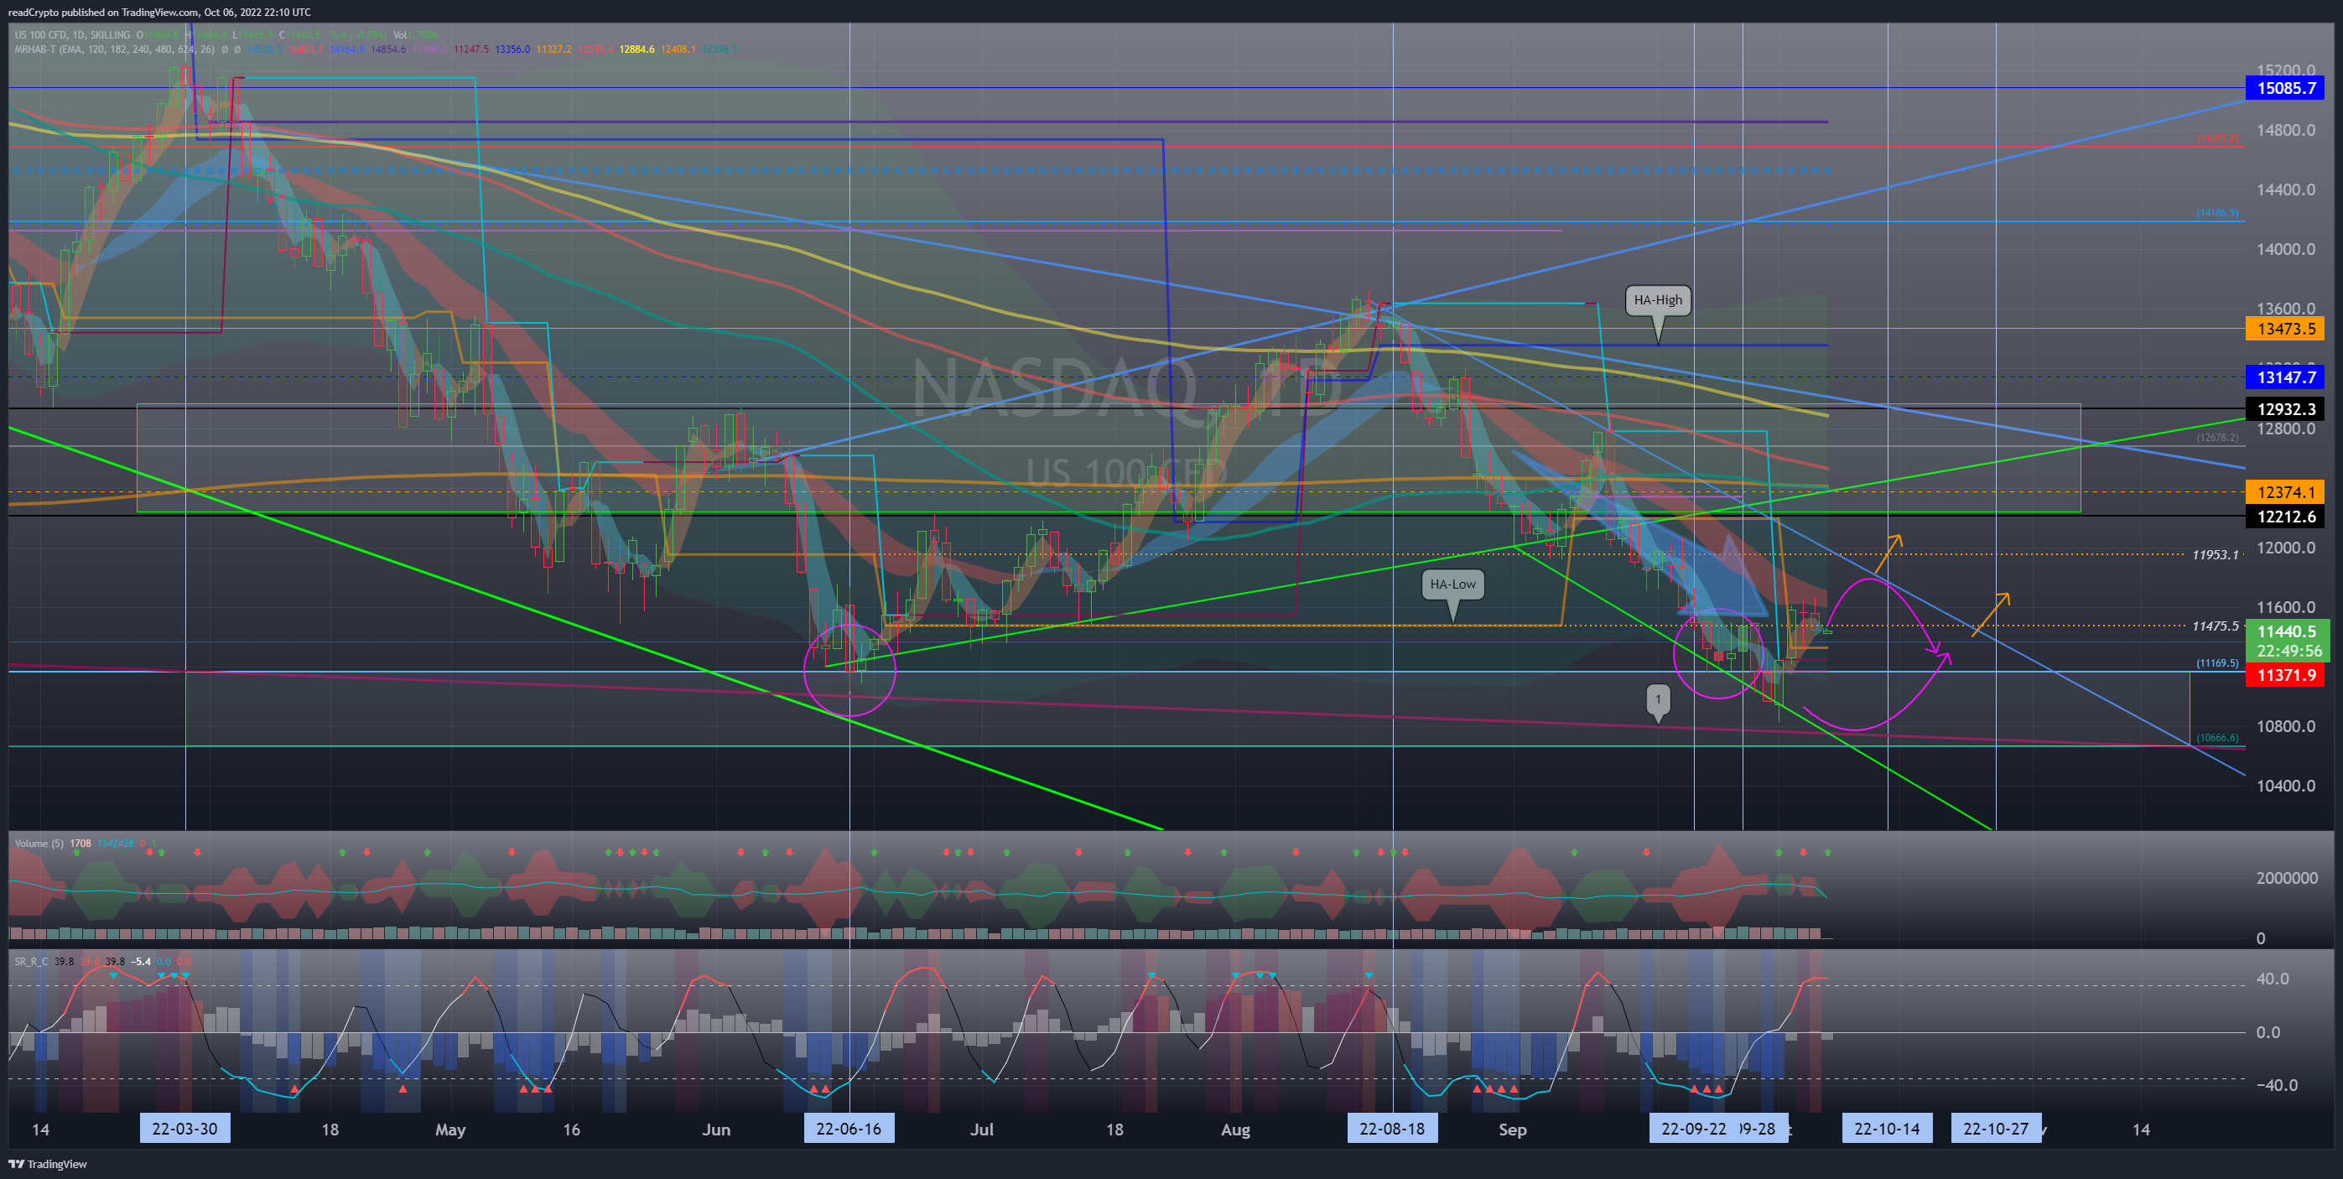Click the −40.0 oscillator axis tick

pos(2276,1084)
